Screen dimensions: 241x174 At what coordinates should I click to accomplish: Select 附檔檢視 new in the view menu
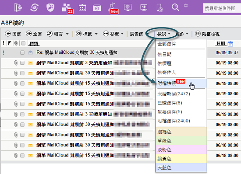tap(181, 83)
